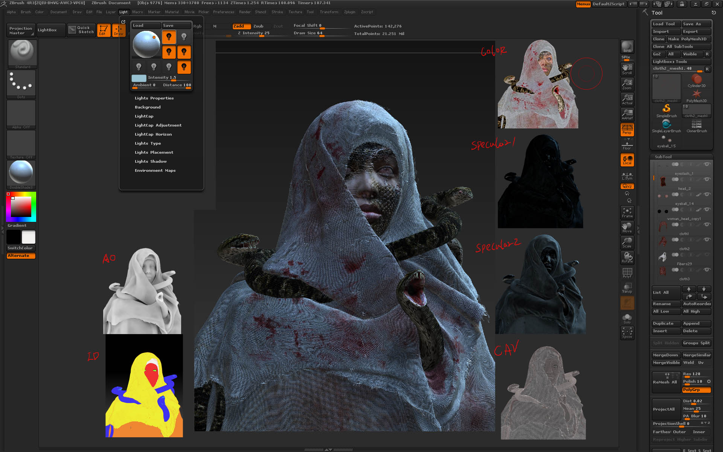Move subtool up with arrow
The width and height of the screenshot is (723, 452).
[x=689, y=289]
